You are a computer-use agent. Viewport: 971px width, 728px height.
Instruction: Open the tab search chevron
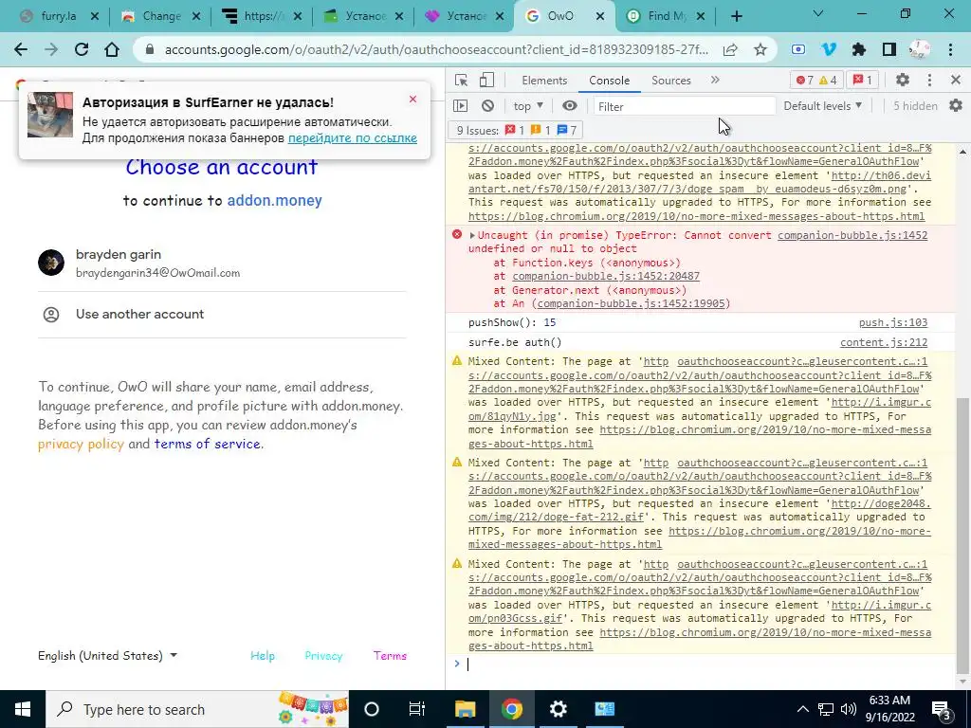pyautogui.click(x=818, y=13)
